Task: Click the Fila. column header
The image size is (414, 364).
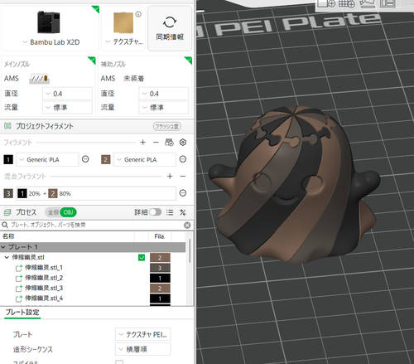Action: pos(160,236)
